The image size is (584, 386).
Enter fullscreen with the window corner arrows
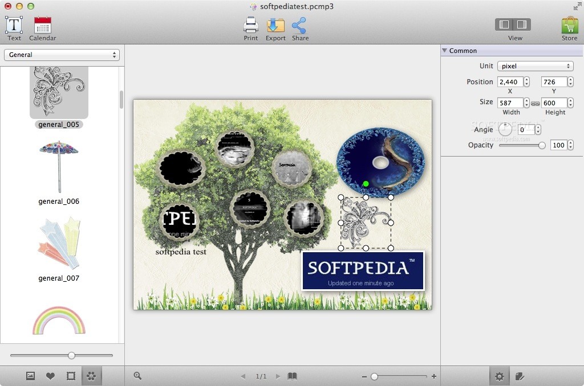click(577, 6)
